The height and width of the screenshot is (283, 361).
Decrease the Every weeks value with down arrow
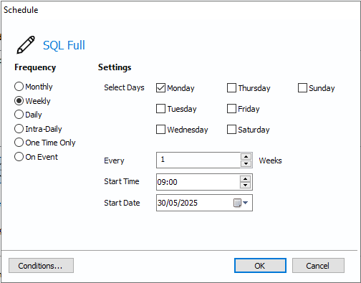[246, 163]
